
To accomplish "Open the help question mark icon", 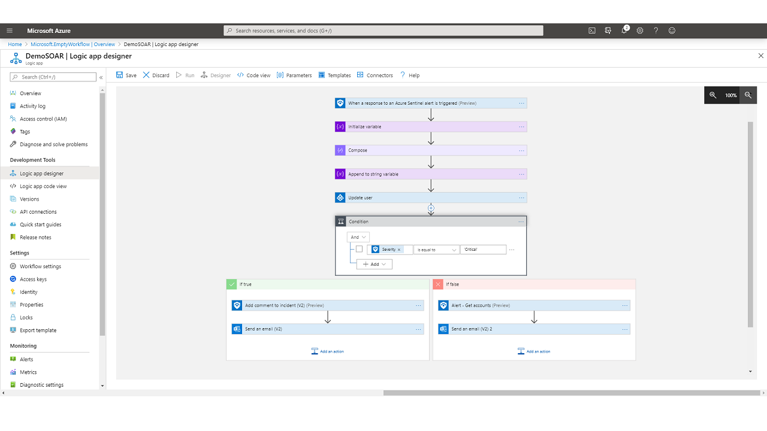I will click(656, 31).
